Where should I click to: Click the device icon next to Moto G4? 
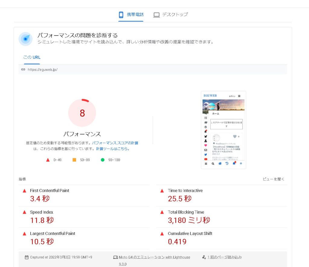(x=115, y=257)
